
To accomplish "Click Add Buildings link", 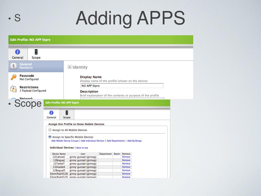I will click(x=134, y=141).
